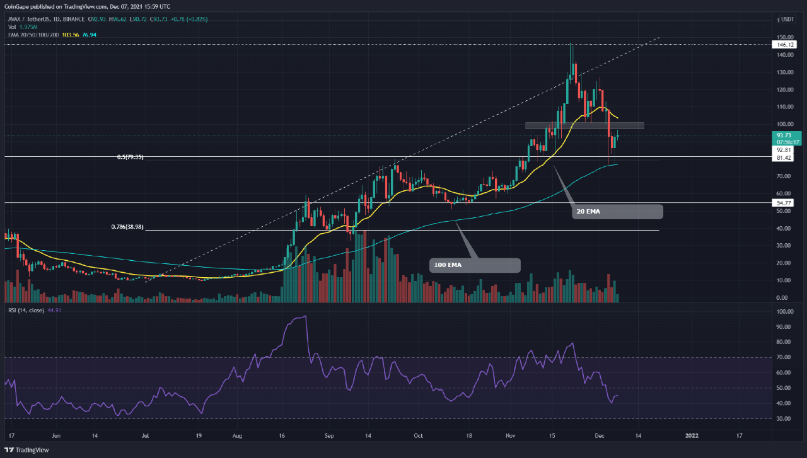This screenshot has width=807, height=458.
Task: Select the 100 EMA callout annotation
Action: [475, 265]
